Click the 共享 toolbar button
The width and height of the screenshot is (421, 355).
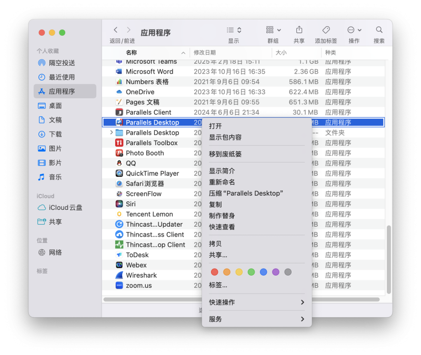pos(299,30)
